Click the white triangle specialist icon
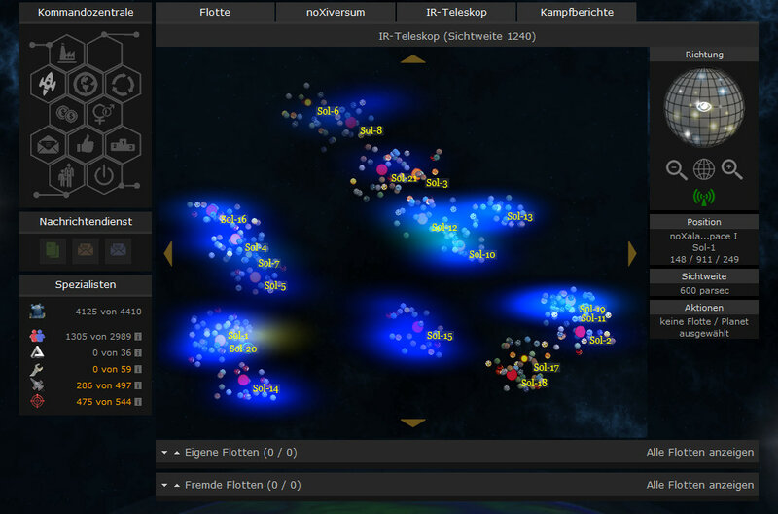Screen dimensions: 778x514 pos(37,352)
